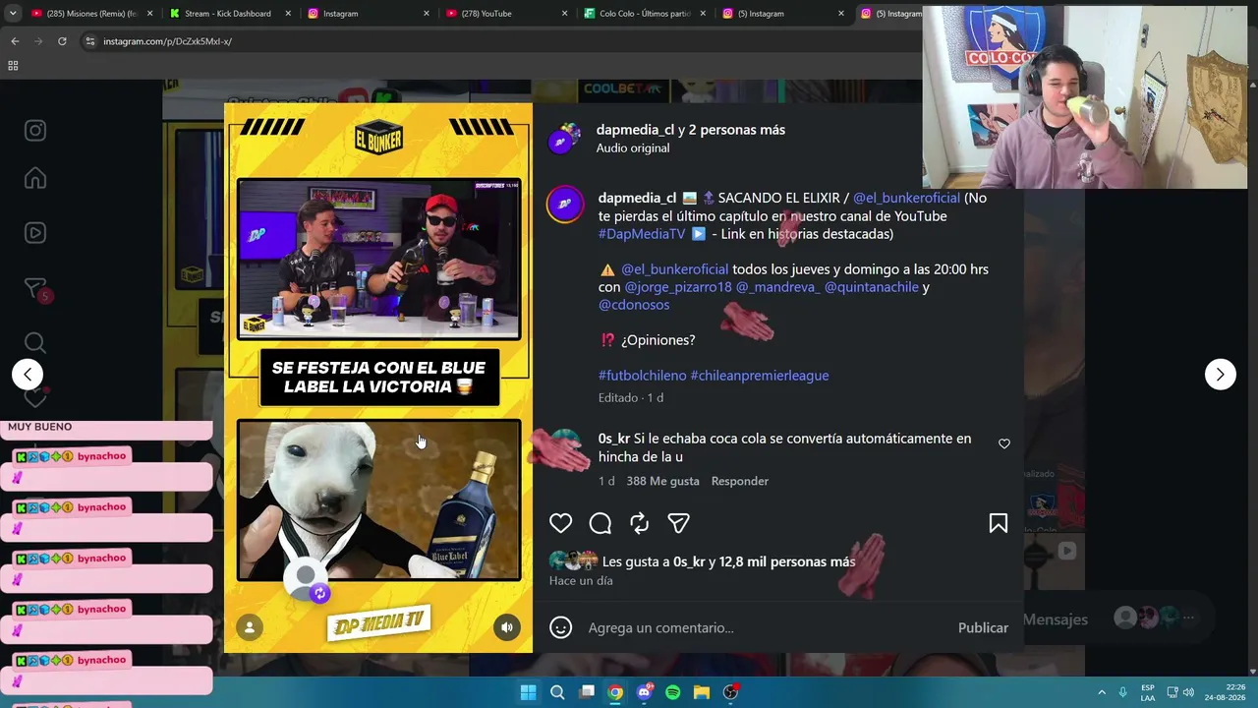Image resolution: width=1258 pixels, height=708 pixels.
Task: Go back using the browser back arrow
Action: coord(15,41)
